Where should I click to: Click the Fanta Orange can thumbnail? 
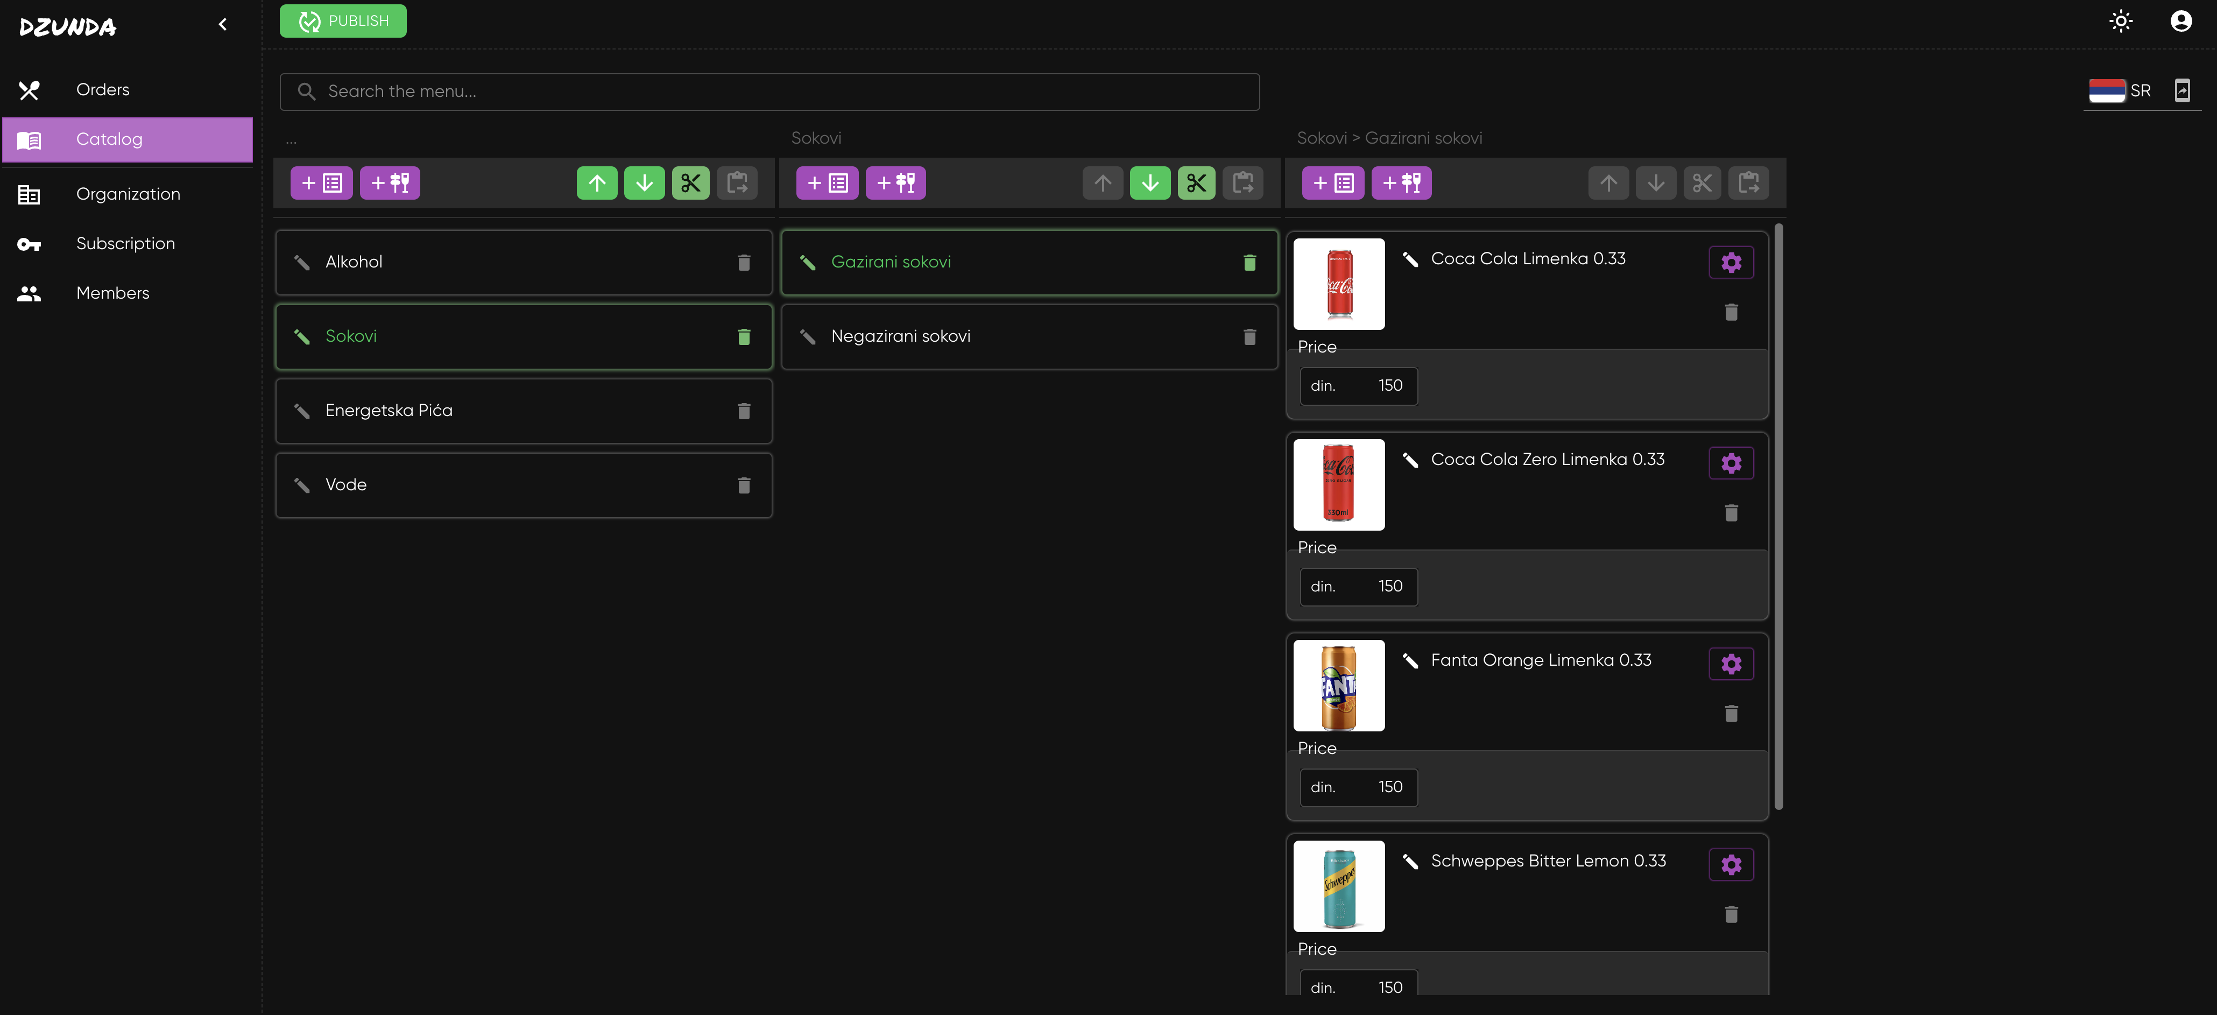tap(1338, 685)
